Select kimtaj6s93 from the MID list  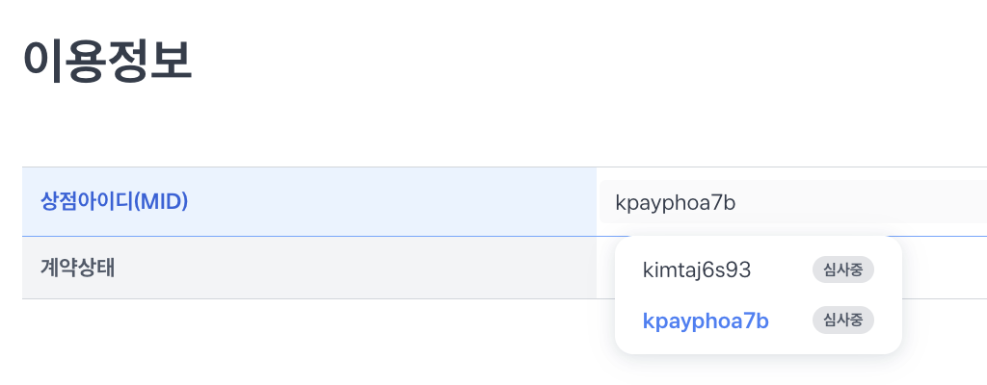(x=697, y=270)
